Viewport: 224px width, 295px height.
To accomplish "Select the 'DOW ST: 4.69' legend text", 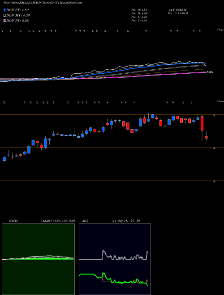I will coord(17,10).
